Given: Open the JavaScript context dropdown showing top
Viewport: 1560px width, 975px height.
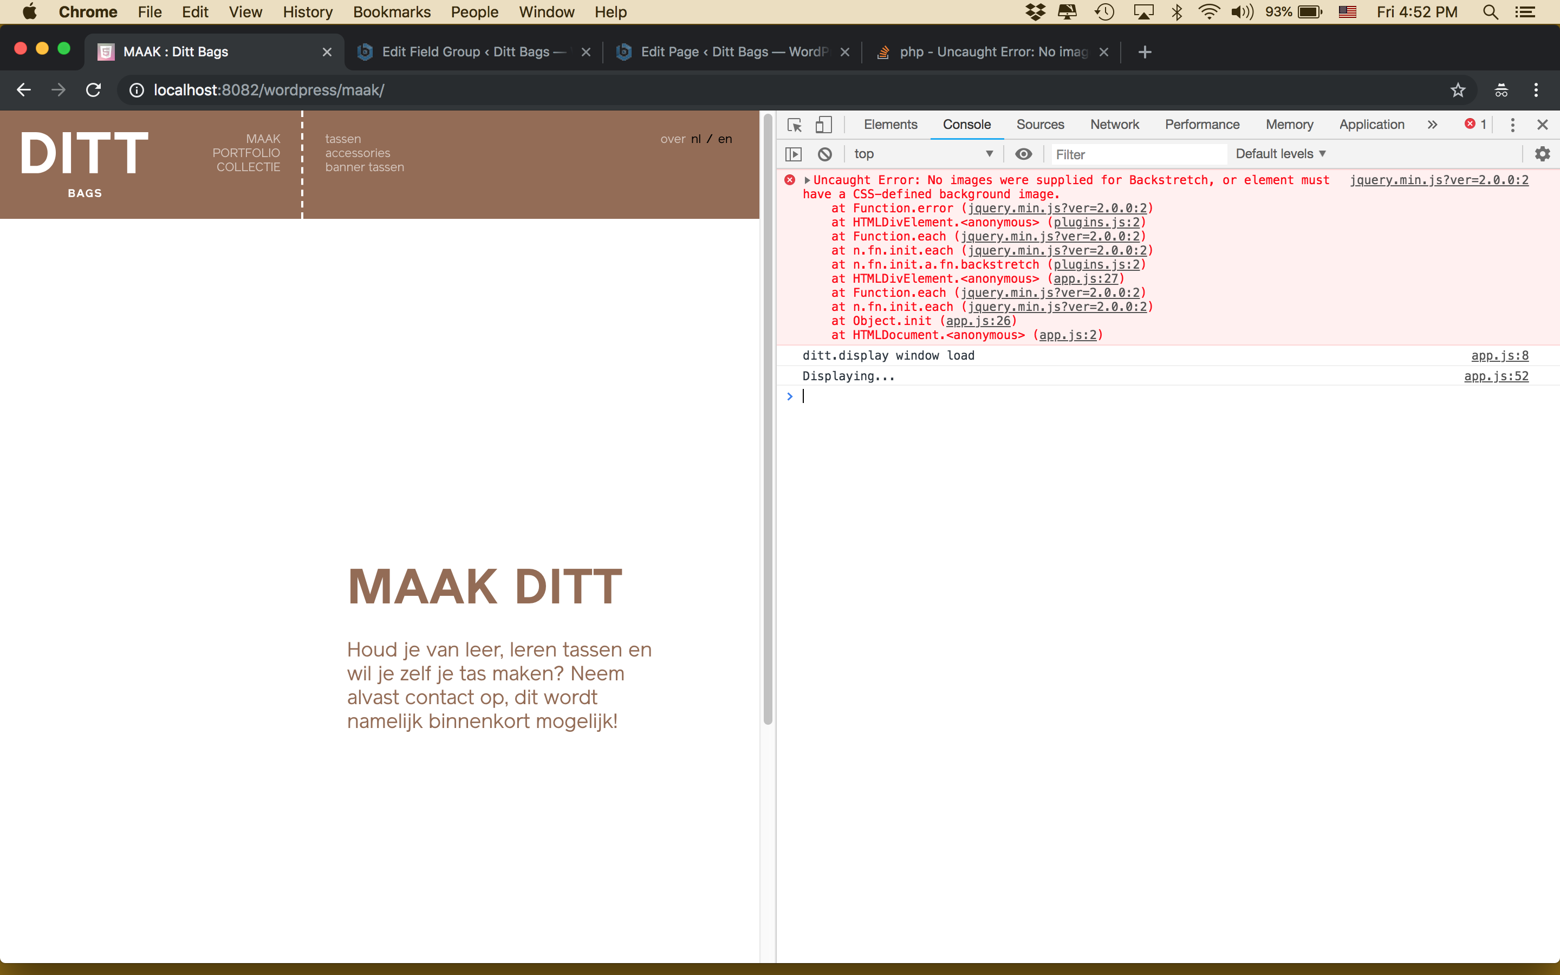Looking at the screenshot, I should [923, 153].
